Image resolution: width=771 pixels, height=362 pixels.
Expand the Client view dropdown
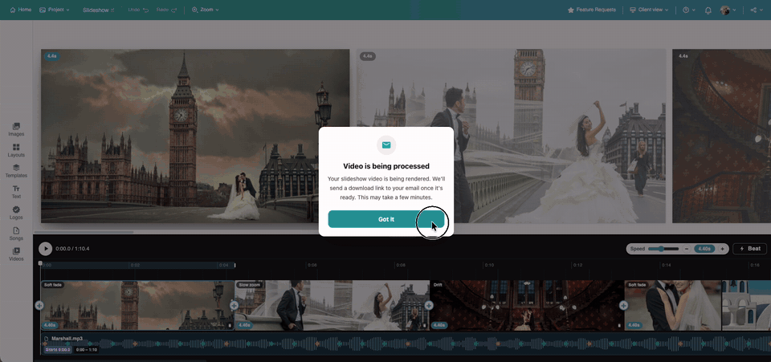click(649, 10)
